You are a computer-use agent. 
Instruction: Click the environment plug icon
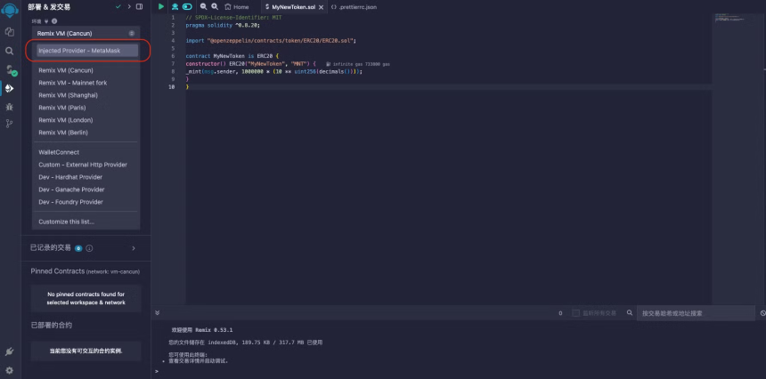[x=47, y=21]
